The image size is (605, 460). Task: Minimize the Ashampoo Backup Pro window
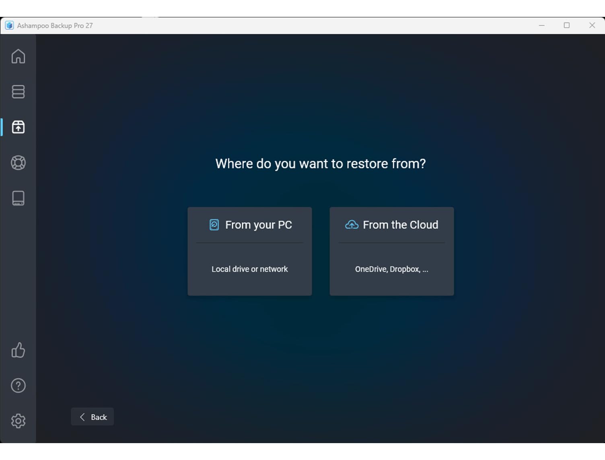[x=542, y=25]
